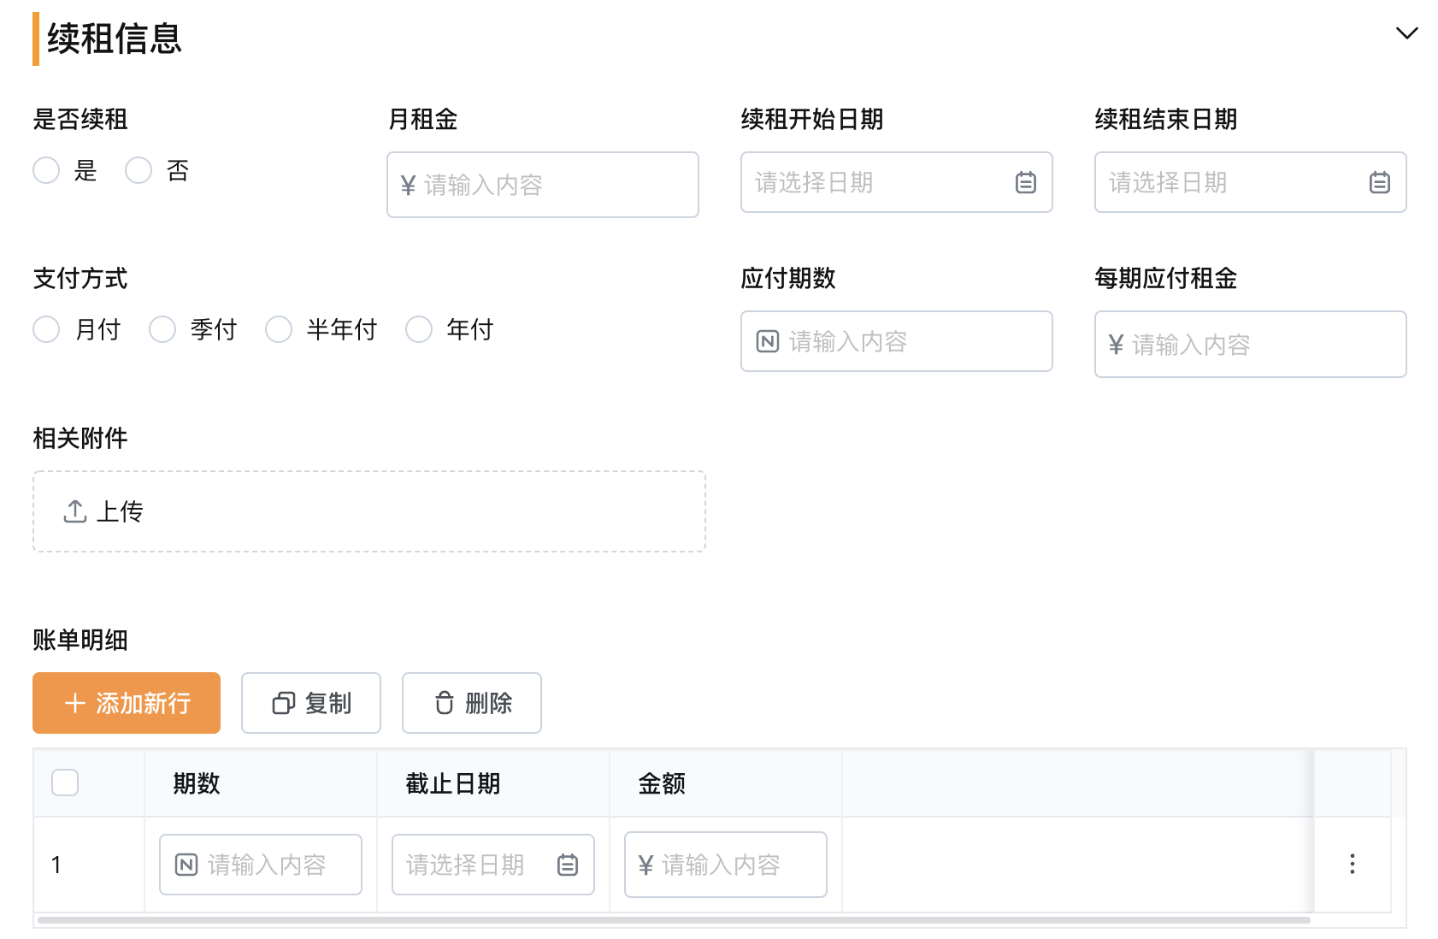The width and height of the screenshot is (1438, 939).
Task: Choose 年付 payment method
Action: coord(419,329)
